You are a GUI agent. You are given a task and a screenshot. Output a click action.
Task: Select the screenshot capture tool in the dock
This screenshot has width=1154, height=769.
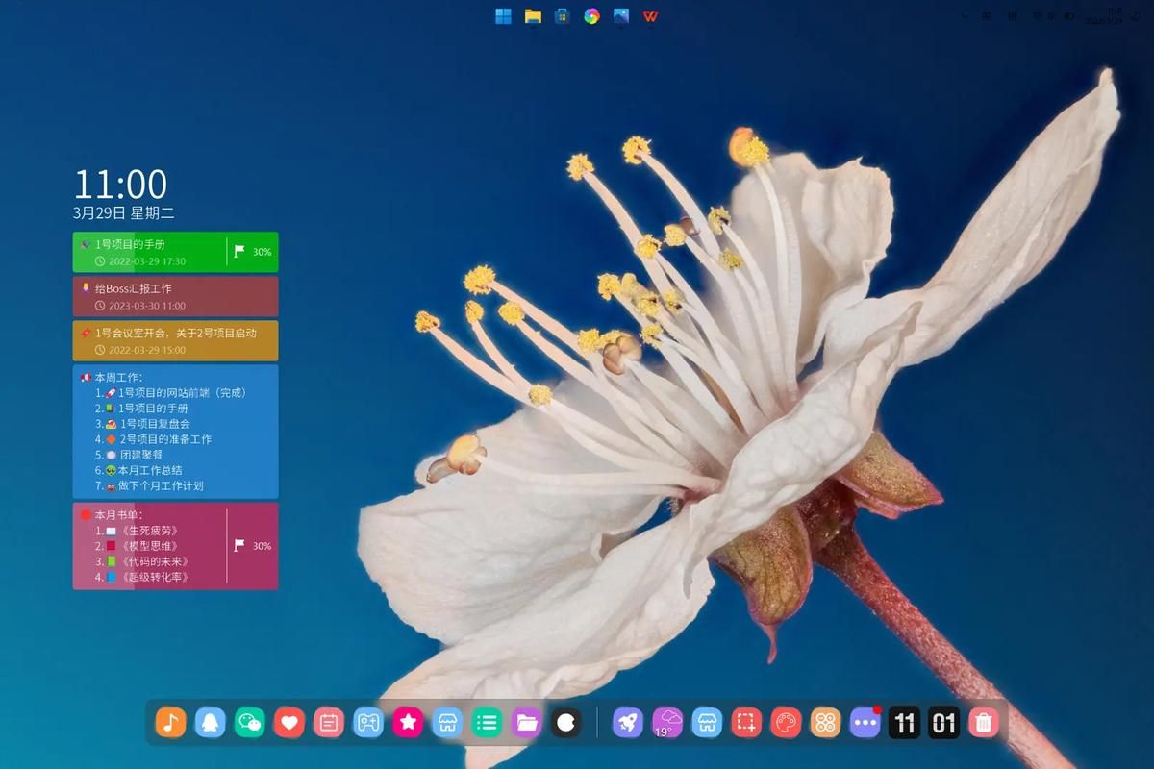[747, 722]
